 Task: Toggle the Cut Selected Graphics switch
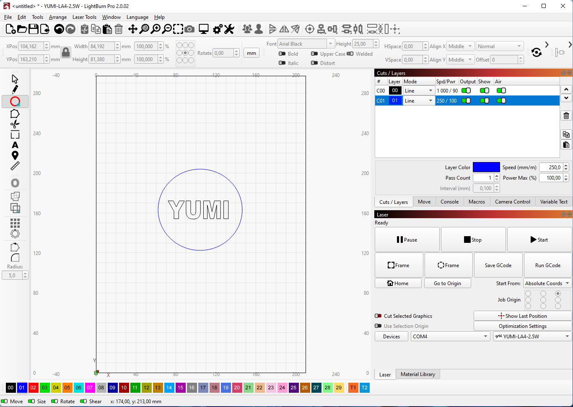tap(378, 316)
